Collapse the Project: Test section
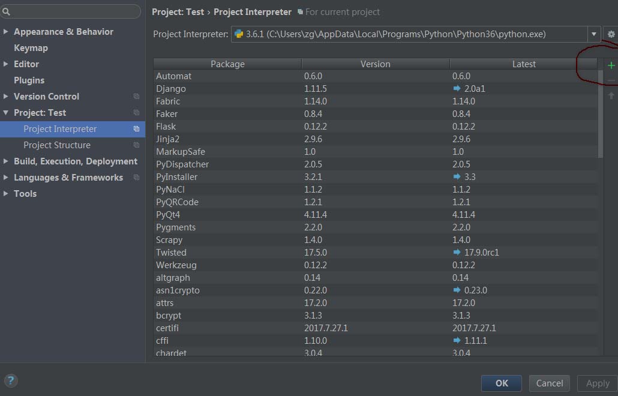This screenshot has width=618, height=396. point(5,113)
